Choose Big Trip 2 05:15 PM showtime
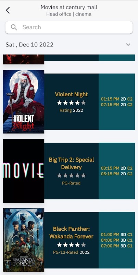Screen dimensions: 138x275 (x=117, y=174)
